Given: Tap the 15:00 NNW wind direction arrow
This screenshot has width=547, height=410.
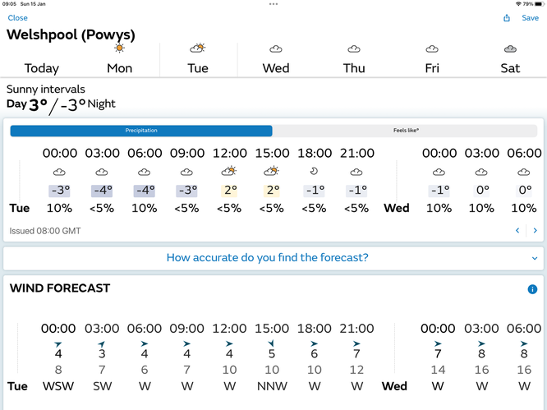Looking at the screenshot, I should (271, 343).
